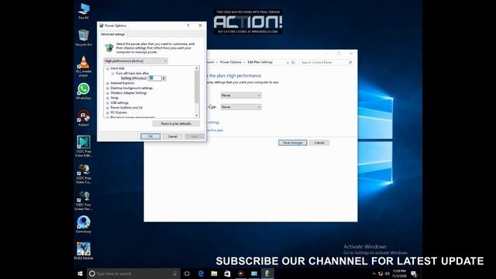The image size is (496, 279).
Task: Expand Desktop background settings node
Action: (107, 88)
